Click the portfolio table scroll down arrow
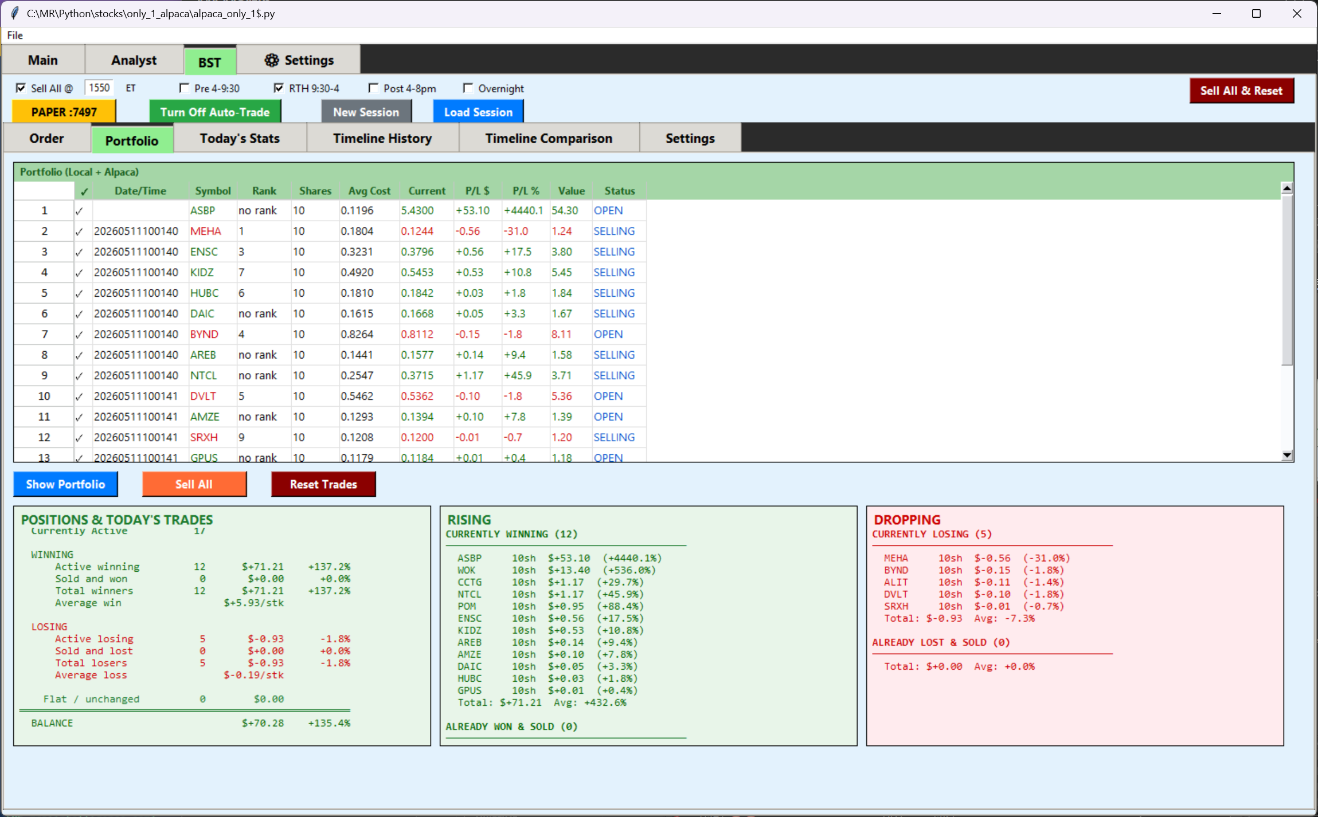 pyautogui.click(x=1287, y=455)
